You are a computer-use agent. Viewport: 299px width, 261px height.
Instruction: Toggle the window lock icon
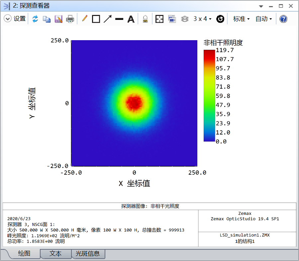(x=145, y=19)
